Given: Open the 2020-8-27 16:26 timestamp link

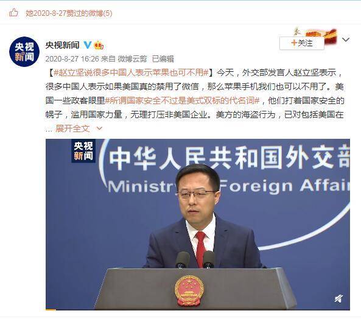Looking at the screenshot, I should click(x=72, y=59).
